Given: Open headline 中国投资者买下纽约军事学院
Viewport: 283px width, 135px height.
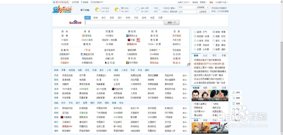Looking at the screenshot, I should 207,60.
